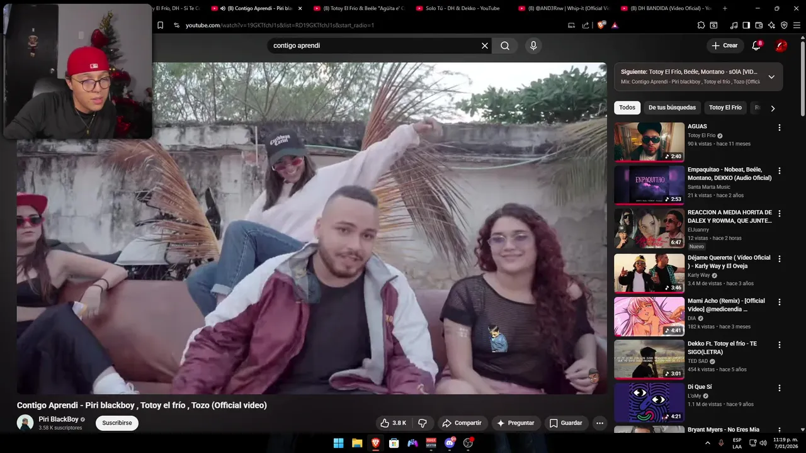Share this page from address bar

[586, 25]
